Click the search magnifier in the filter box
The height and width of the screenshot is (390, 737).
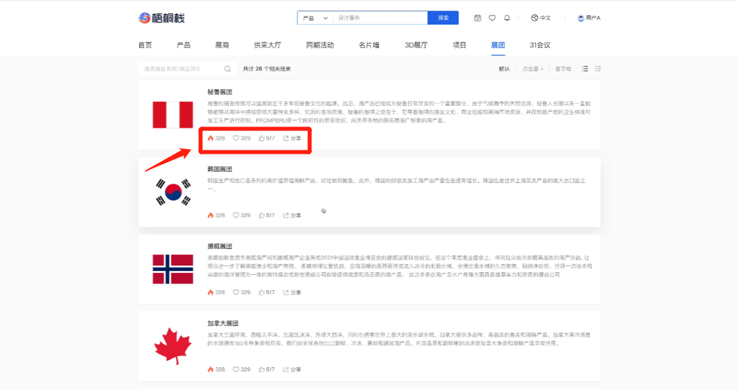coord(228,69)
